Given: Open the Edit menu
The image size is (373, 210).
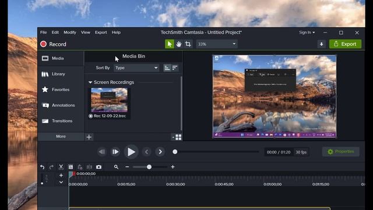Looking at the screenshot, I should click(55, 33).
